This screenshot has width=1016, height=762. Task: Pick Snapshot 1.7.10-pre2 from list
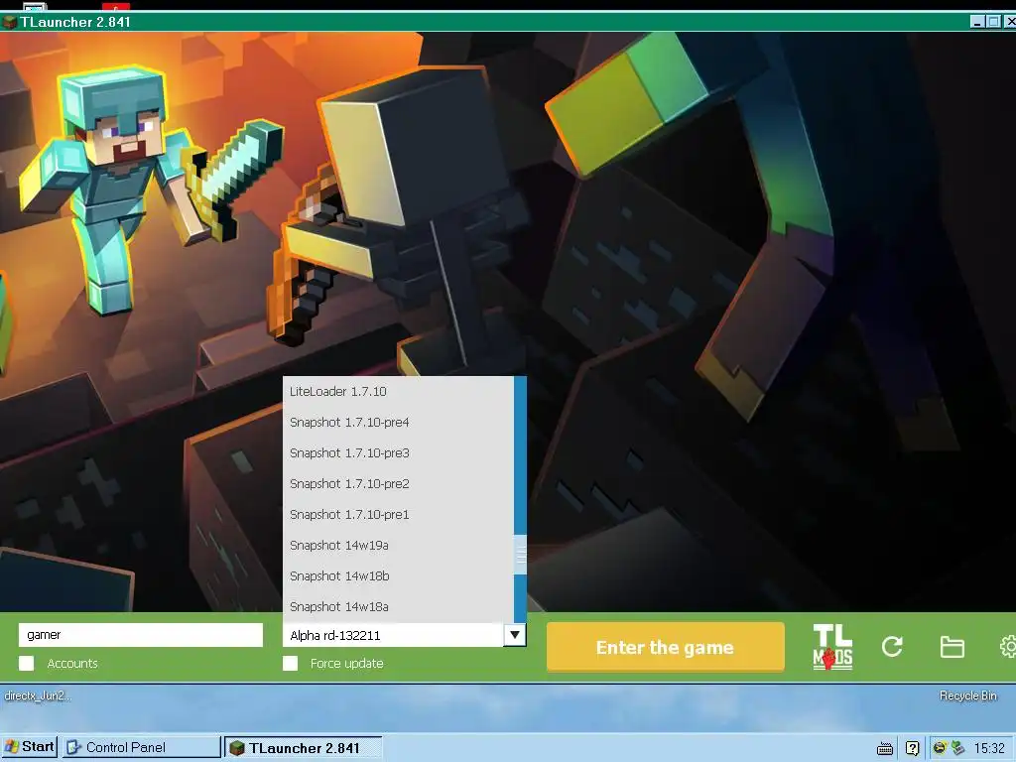pos(399,484)
